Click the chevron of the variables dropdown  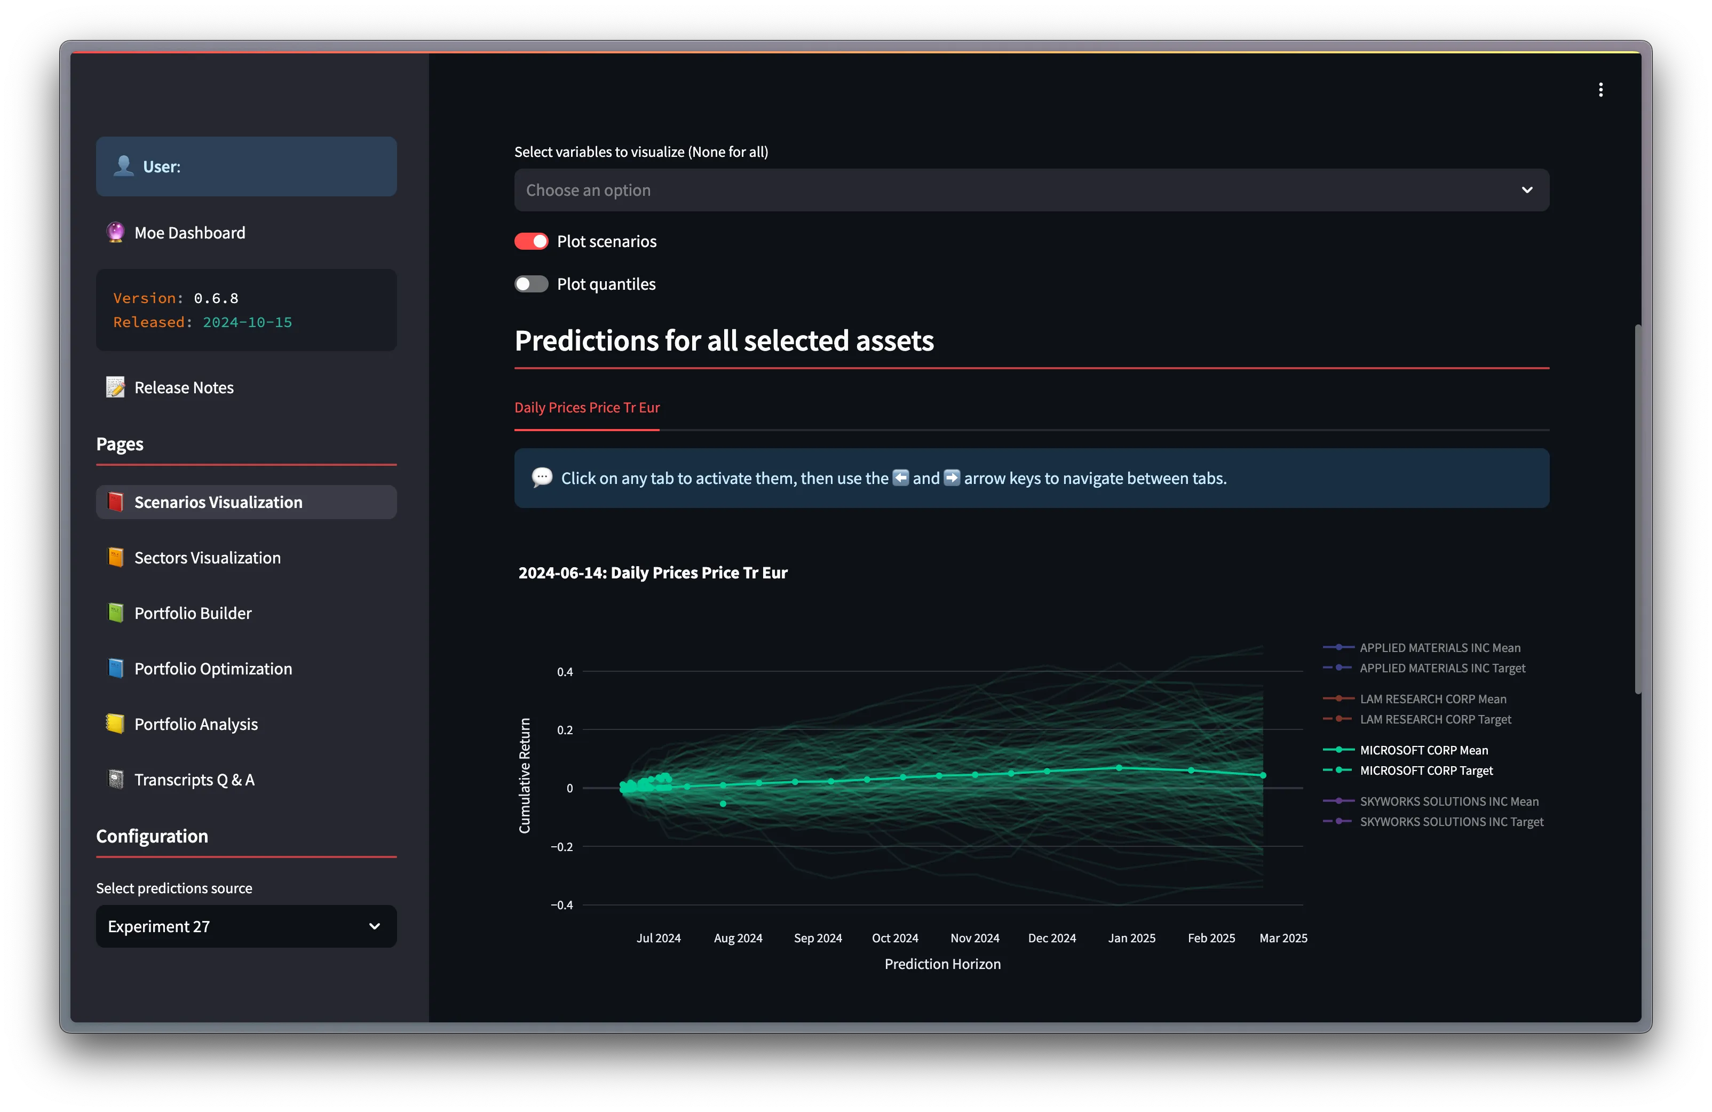pos(1526,190)
